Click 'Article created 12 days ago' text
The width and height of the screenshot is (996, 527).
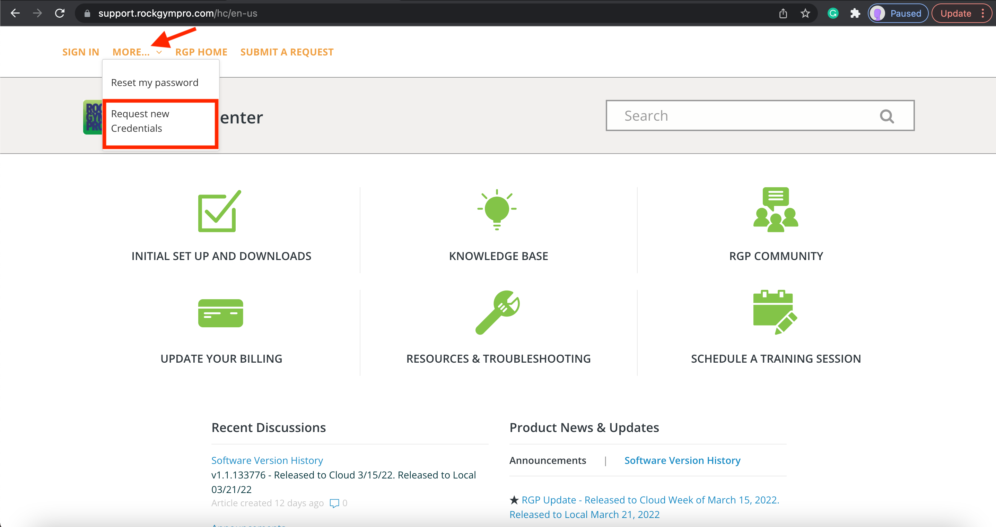click(267, 503)
